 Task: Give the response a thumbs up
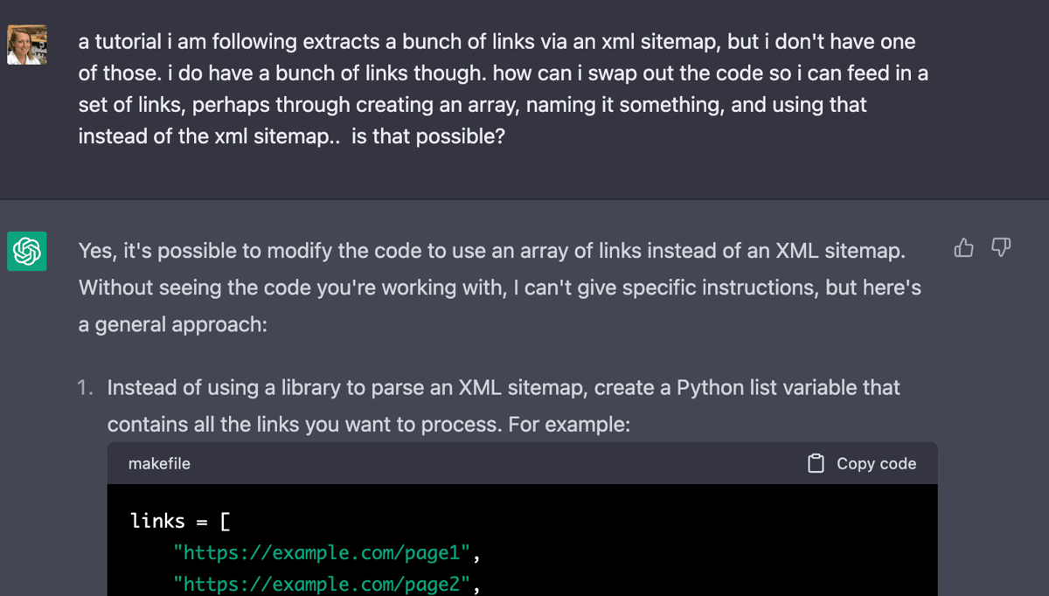964,248
